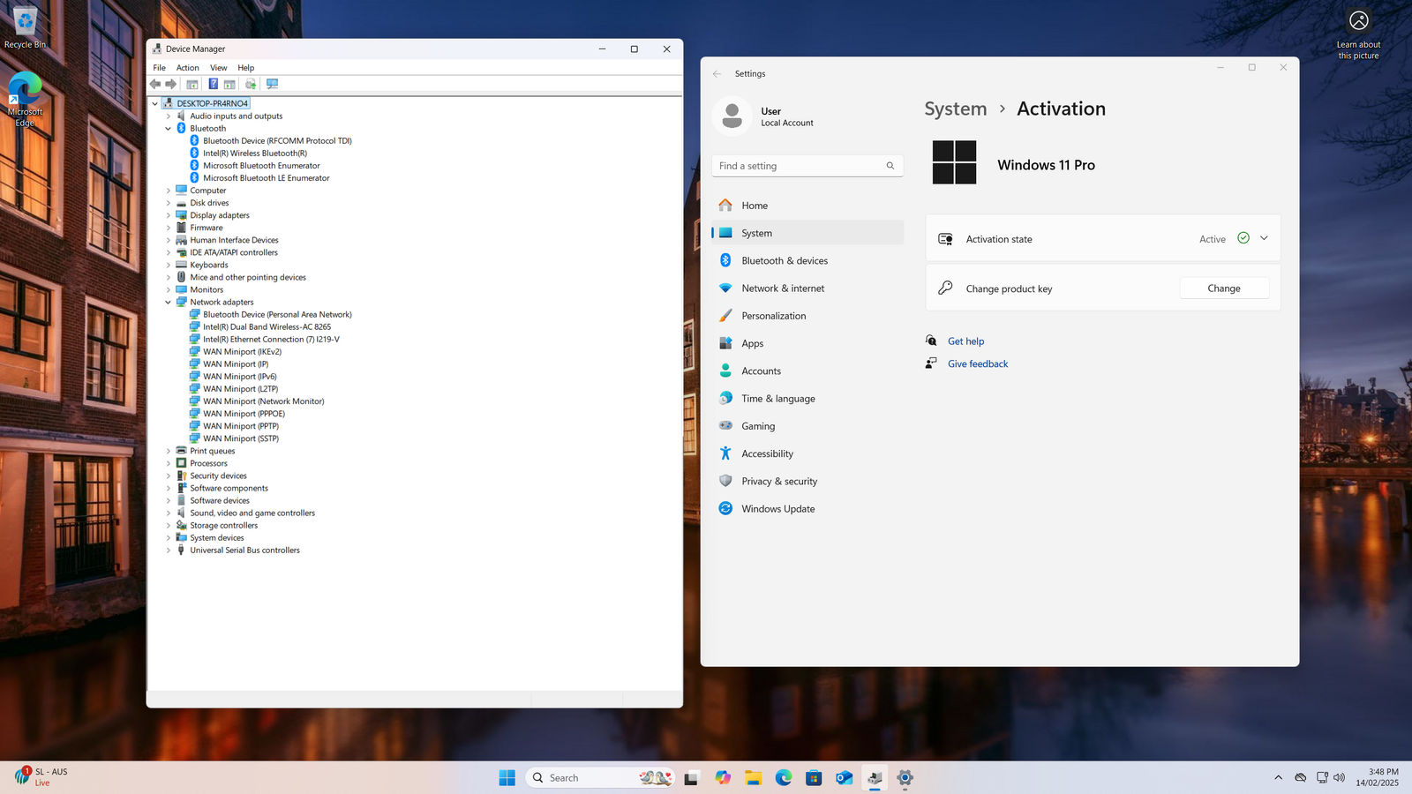Select the Intel(R) Wireless Bluetooth(R) device
This screenshot has height=794, width=1412.
click(x=255, y=154)
